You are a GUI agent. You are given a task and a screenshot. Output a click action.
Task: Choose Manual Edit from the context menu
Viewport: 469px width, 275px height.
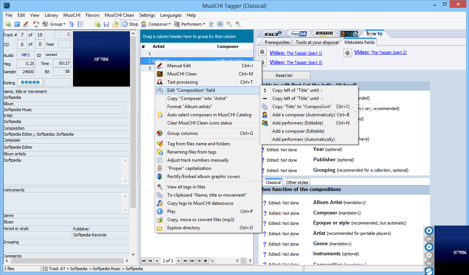click(208, 66)
